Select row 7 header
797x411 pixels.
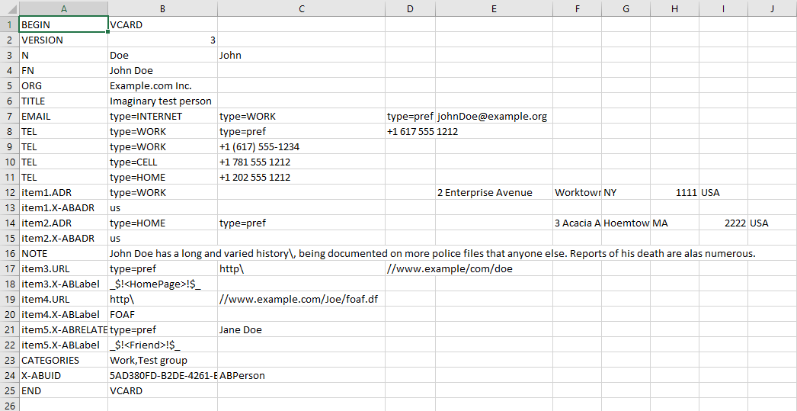(x=9, y=116)
